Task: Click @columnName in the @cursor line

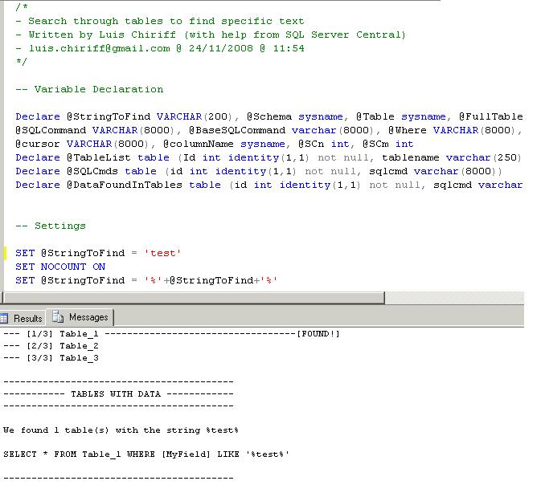Action: [199, 144]
